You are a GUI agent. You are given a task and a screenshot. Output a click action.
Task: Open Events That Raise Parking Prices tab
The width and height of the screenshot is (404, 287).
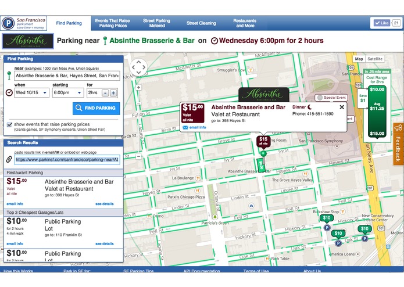(113, 23)
